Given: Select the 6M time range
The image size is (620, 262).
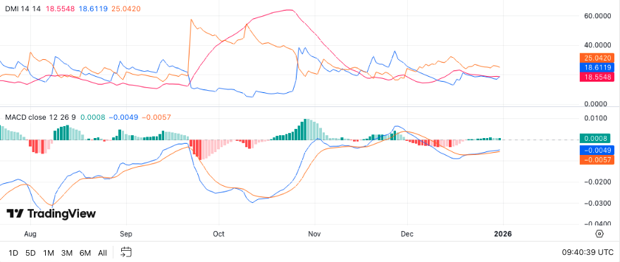Looking at the screenshot, I should 85,253.
